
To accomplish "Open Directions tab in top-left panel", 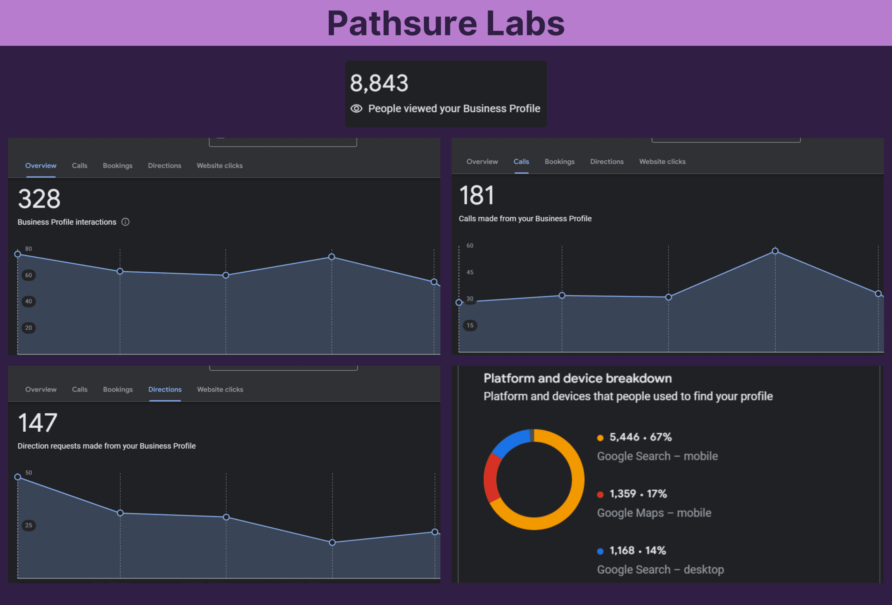I will pos(164,165).
